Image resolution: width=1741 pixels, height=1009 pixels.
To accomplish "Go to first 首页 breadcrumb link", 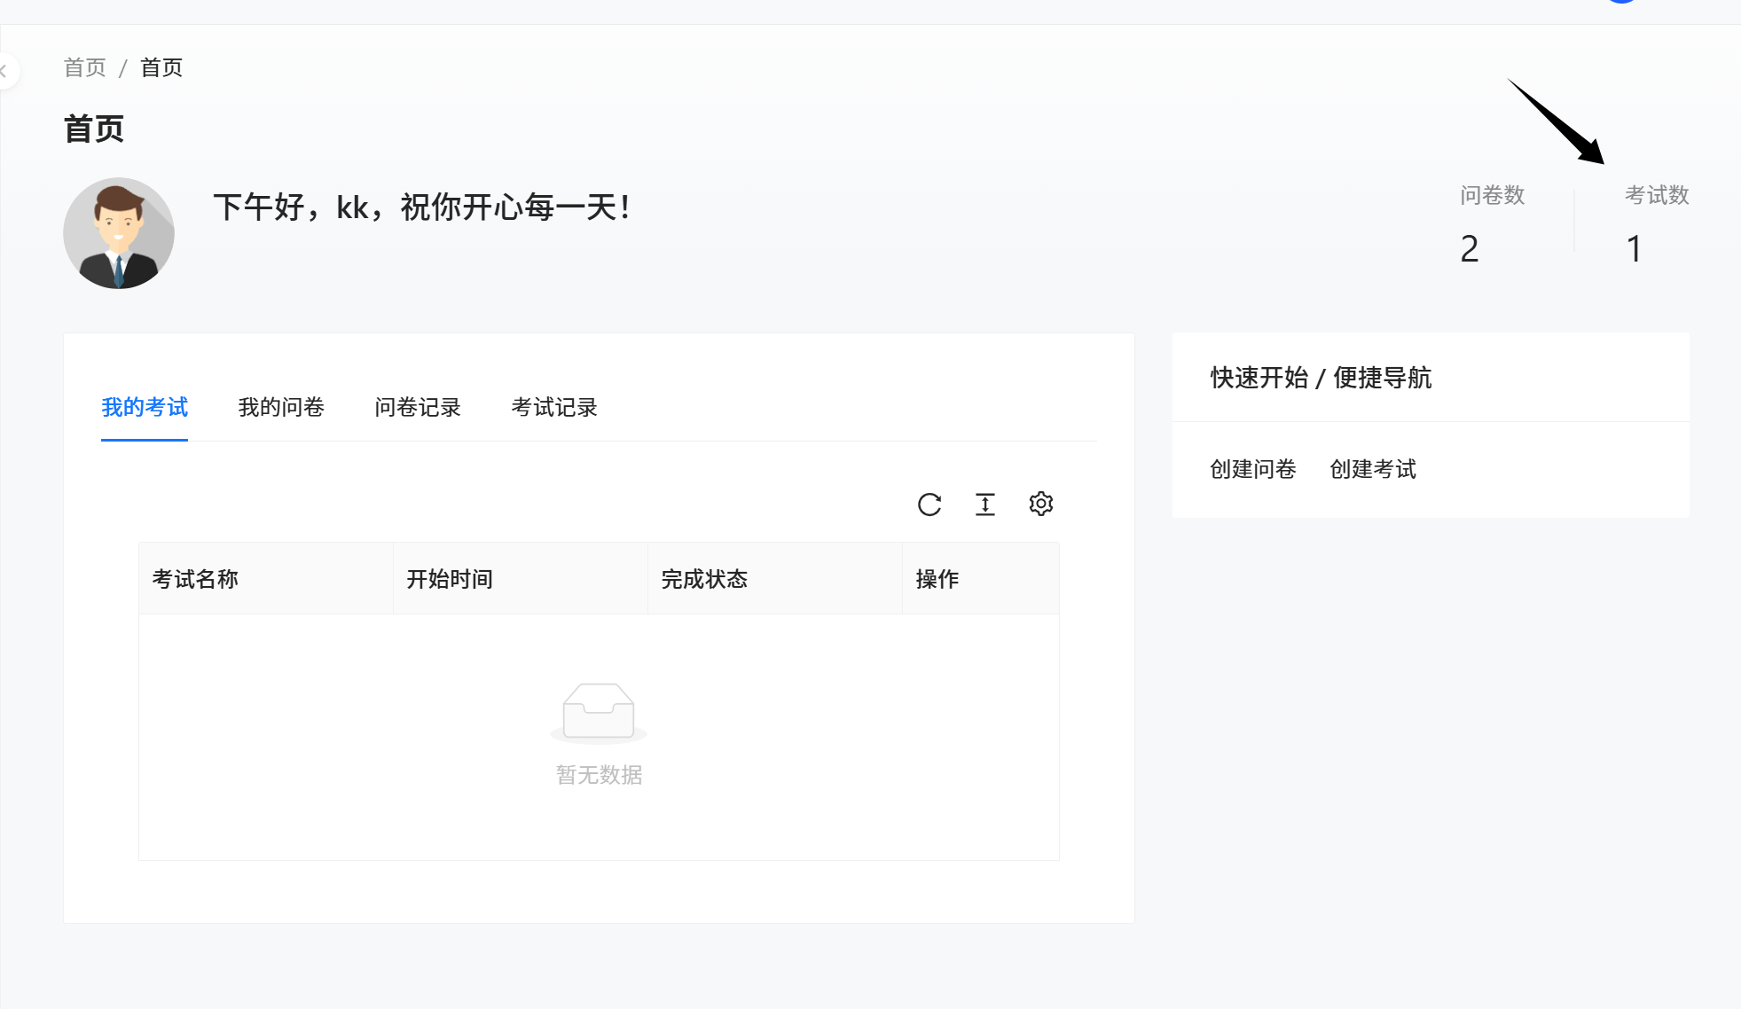I will click(85, 67).
